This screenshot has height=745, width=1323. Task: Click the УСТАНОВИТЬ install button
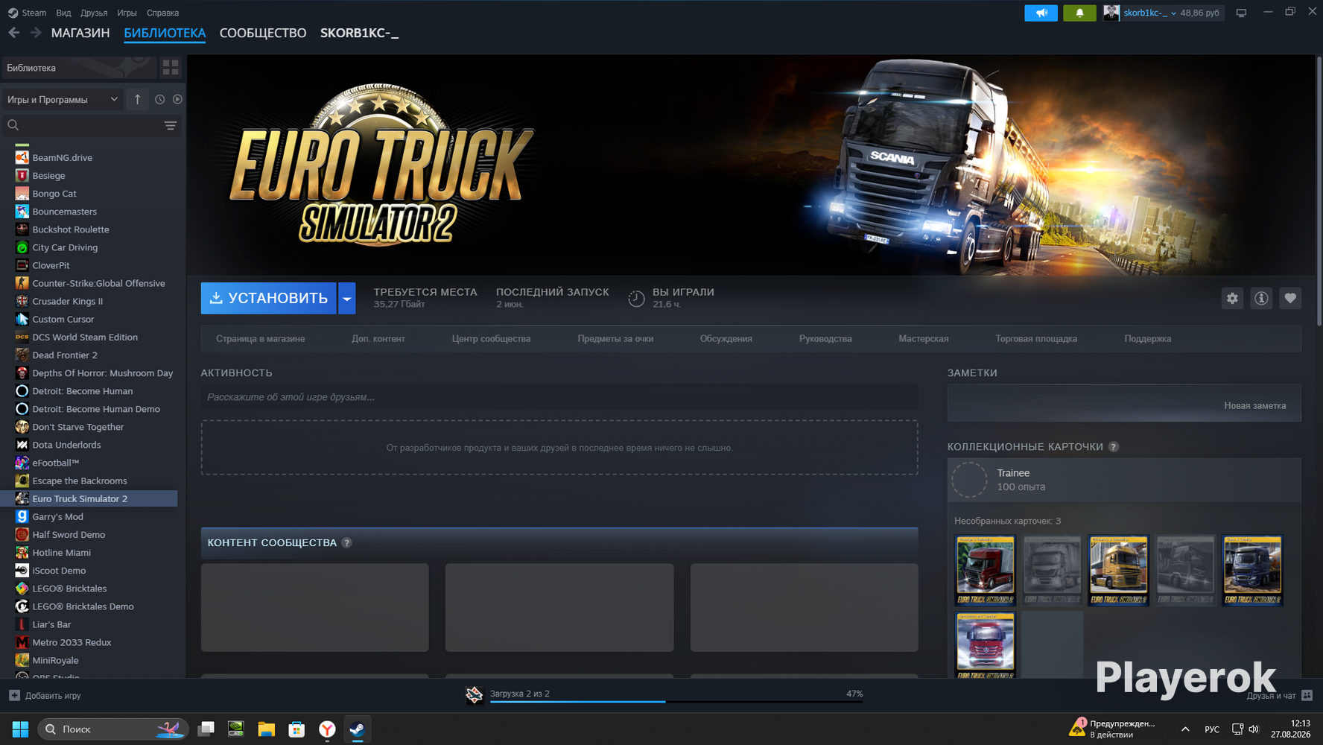(x=269, y=298)
